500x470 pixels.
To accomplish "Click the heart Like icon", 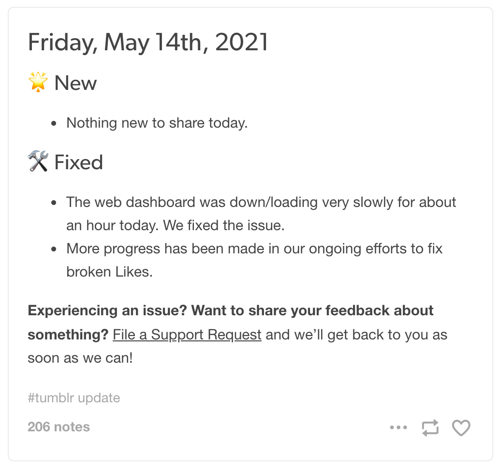I will click(x=461, y=427).
